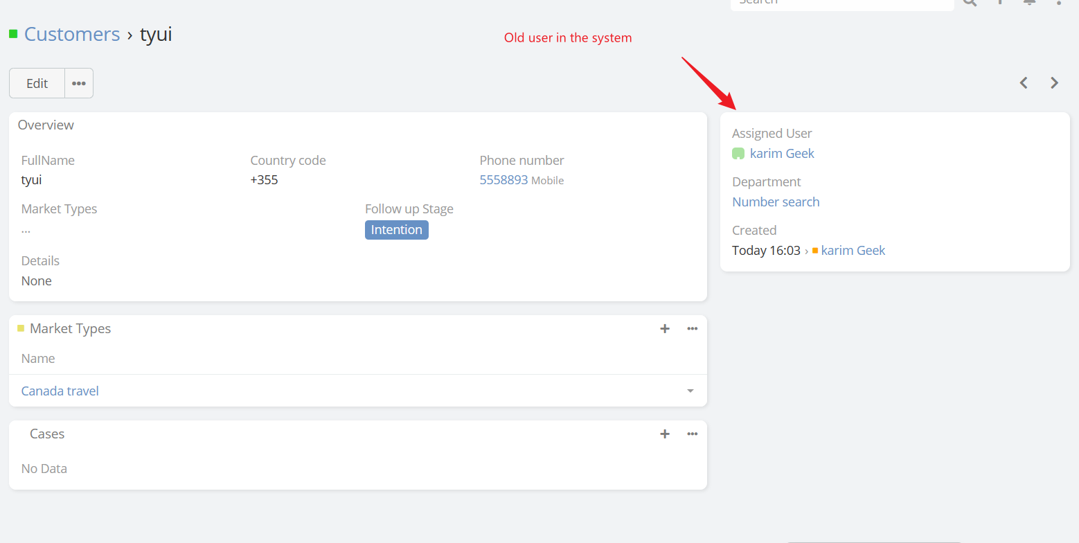The width and height of the screenshot is (1079, 543).
Task: Open the Cases panel three-dot menu
Action: coord(692,434)
